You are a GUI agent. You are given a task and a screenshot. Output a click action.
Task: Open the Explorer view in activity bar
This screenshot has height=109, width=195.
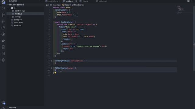point(3,2)
